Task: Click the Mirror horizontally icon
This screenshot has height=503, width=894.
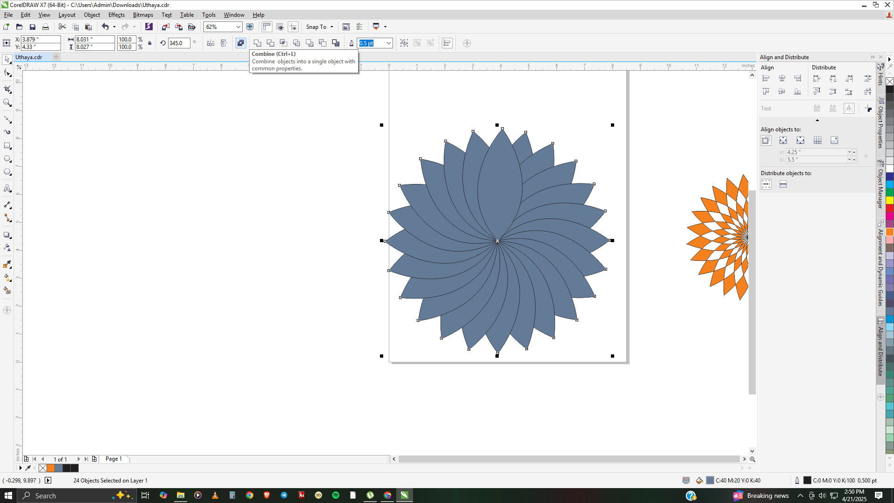Action: tap(210, 43)
